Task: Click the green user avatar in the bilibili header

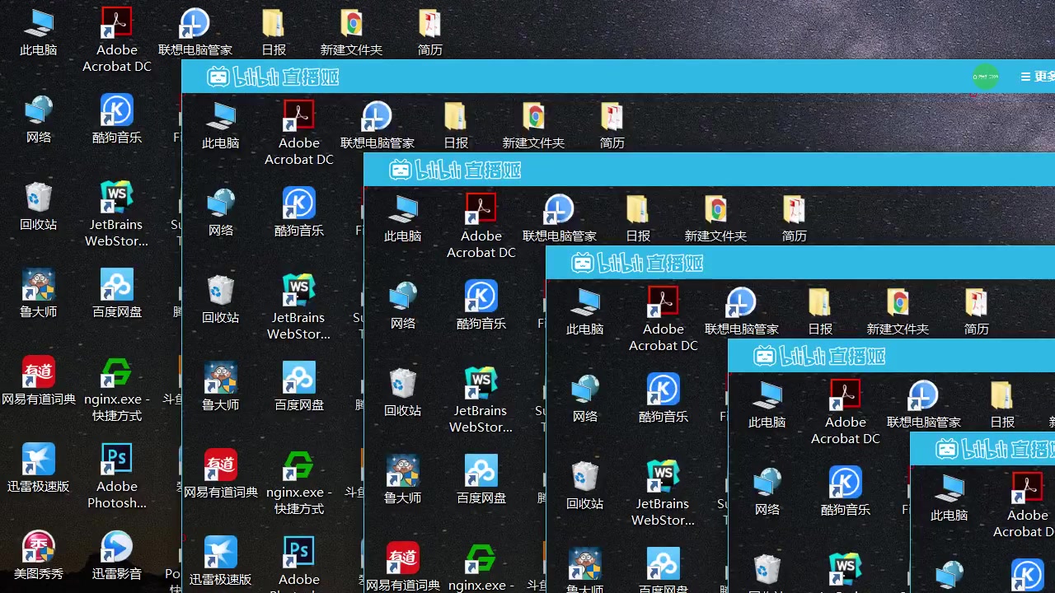Action: pos(986,77)
